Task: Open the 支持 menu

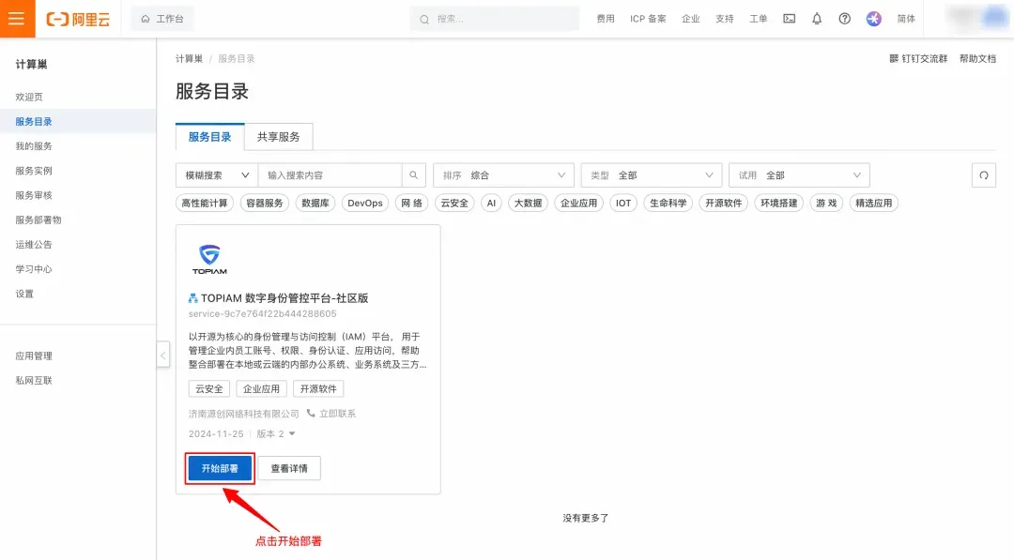Action: [724, 19]
